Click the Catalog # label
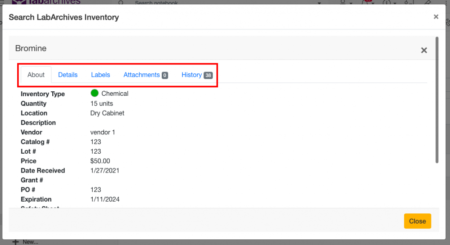450x245 pixels. point(35,142)
